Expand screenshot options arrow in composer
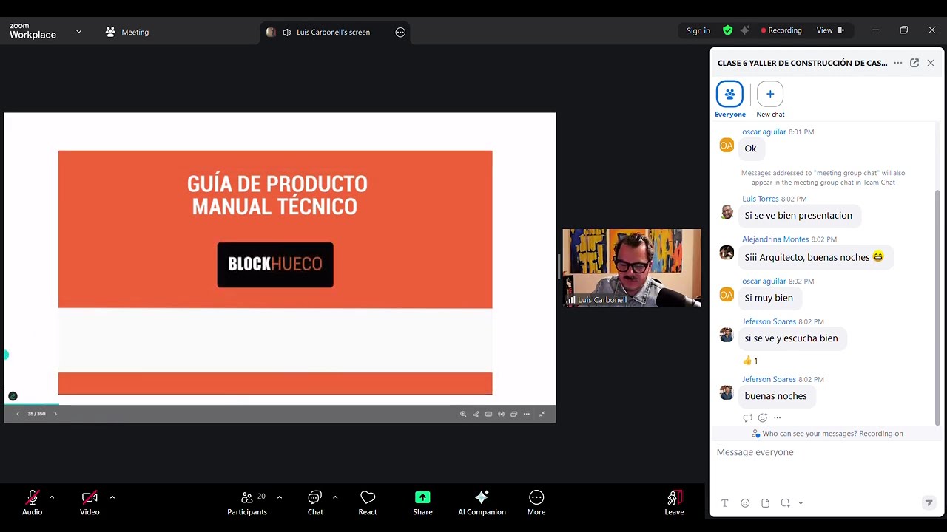Viewport: 947px width, 532px height. (801, 503)
